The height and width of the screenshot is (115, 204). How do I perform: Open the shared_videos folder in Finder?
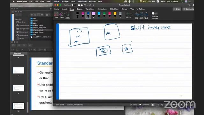tap(38, 32)
